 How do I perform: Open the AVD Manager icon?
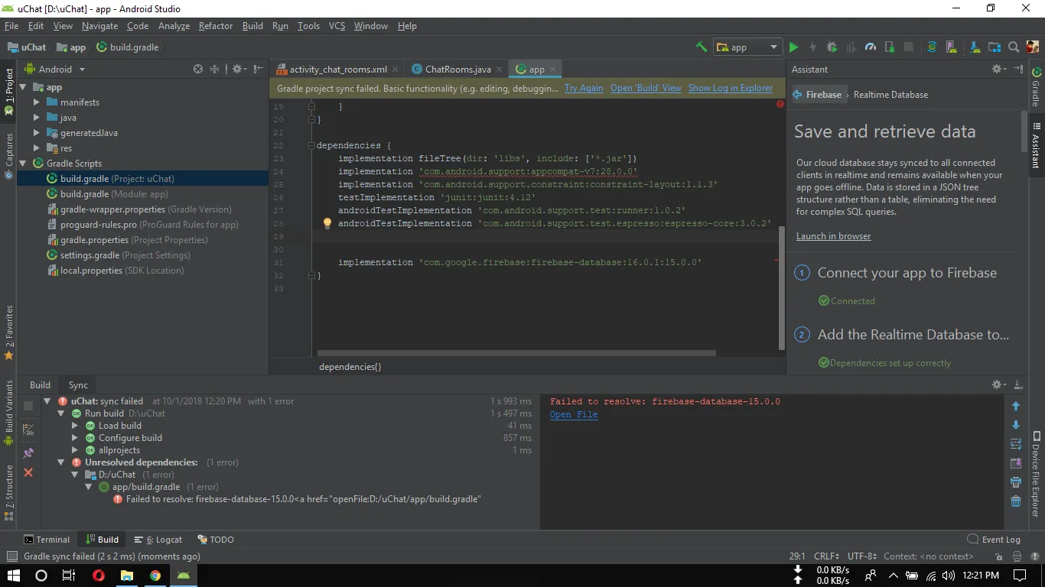point(952,47)
